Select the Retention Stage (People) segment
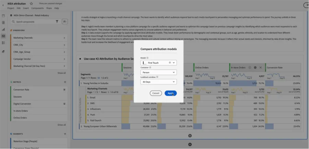309x149 pixels. pyautogui.click(x=39, y=141)
